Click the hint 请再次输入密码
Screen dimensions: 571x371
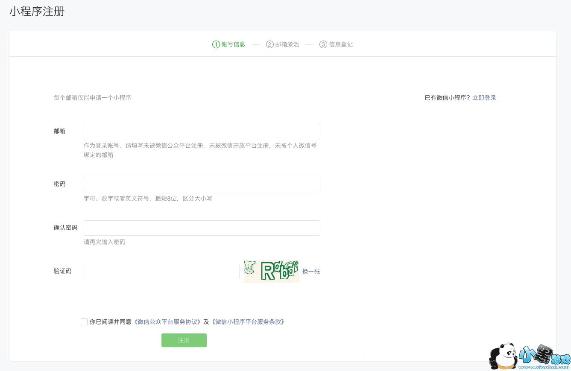(x=105, y=242)
